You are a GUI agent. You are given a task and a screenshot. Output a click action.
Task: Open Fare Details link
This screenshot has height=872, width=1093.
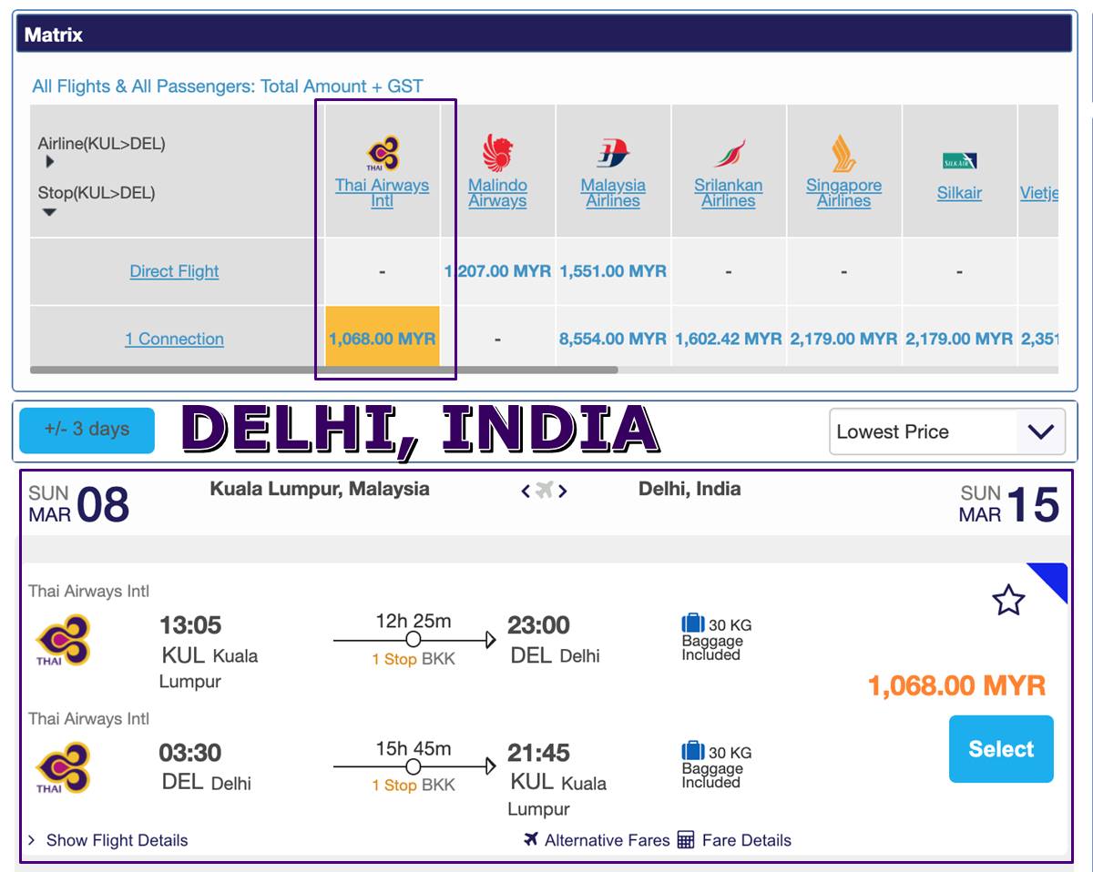747,840
